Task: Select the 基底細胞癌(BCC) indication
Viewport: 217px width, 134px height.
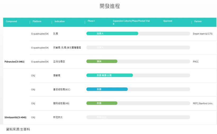Action: (x=62, y=89)
